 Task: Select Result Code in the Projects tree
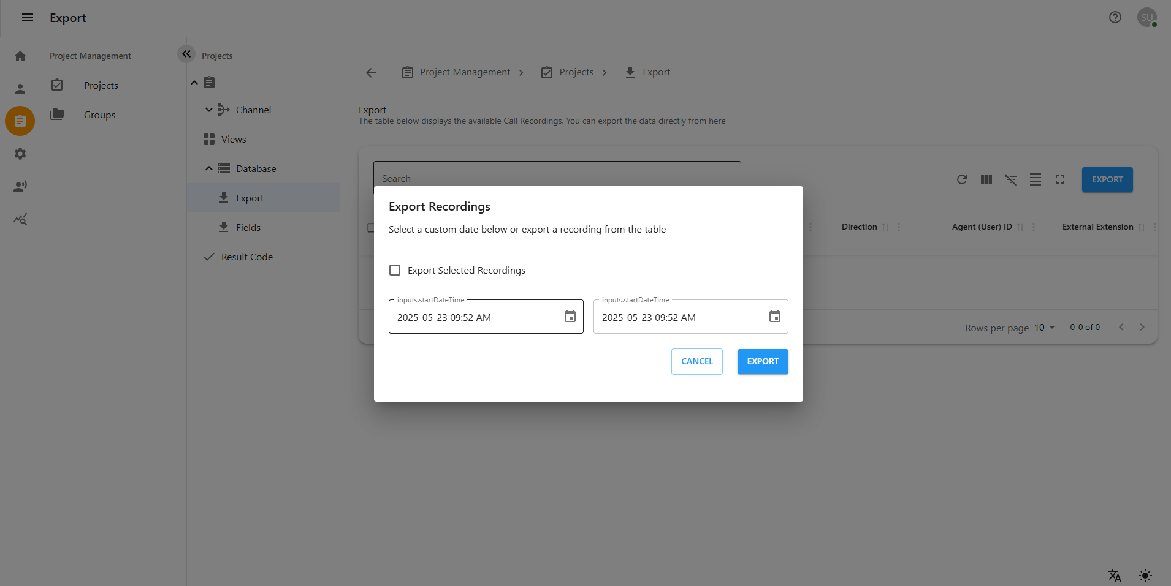click(x=248, y=257)
